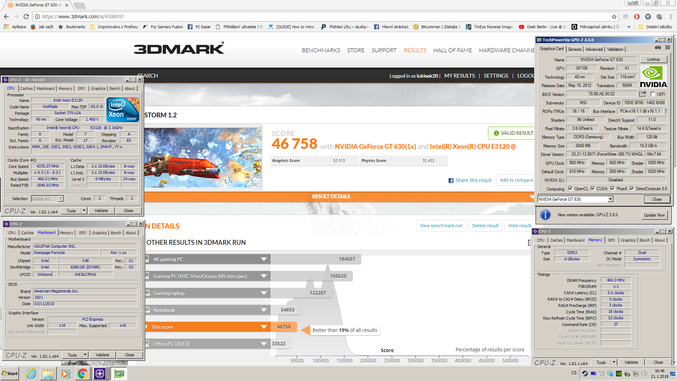
Task: Expand the Gaming laptop row
Action: (x=264, y=293)
